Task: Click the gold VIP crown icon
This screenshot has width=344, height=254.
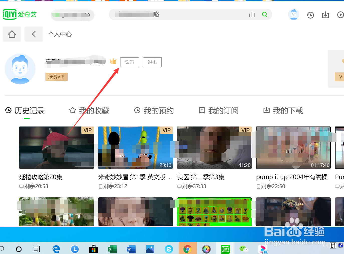Action: [x=113, y=61]
